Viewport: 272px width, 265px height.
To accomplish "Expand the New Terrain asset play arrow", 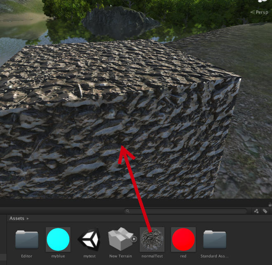I will (x=134, y=239).
